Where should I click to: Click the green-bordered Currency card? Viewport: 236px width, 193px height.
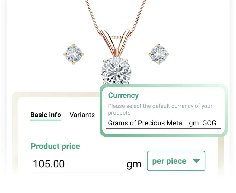click(164, 110)
